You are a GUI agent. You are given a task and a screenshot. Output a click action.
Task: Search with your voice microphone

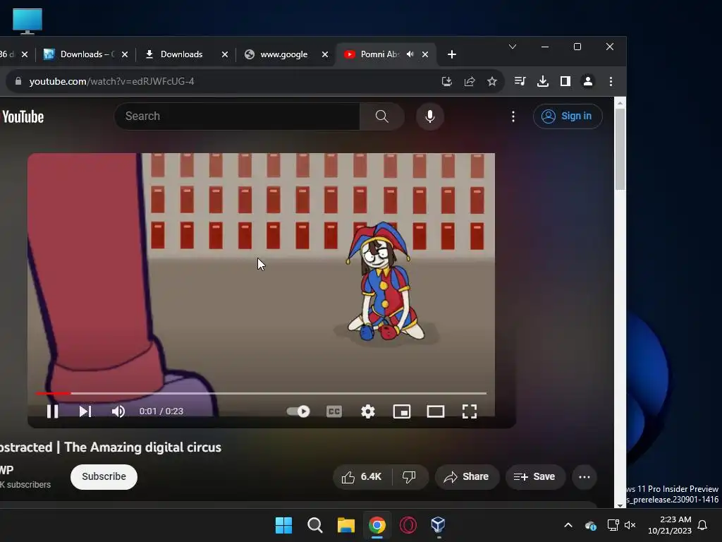coord(429,116)
